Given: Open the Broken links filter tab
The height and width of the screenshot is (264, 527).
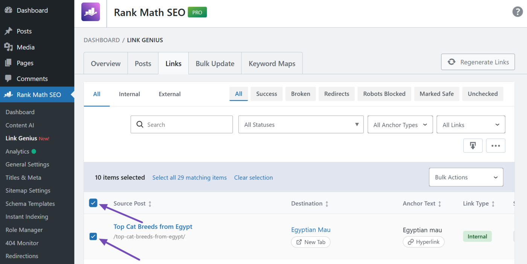Looking at the screenshot, I should 300,94.
